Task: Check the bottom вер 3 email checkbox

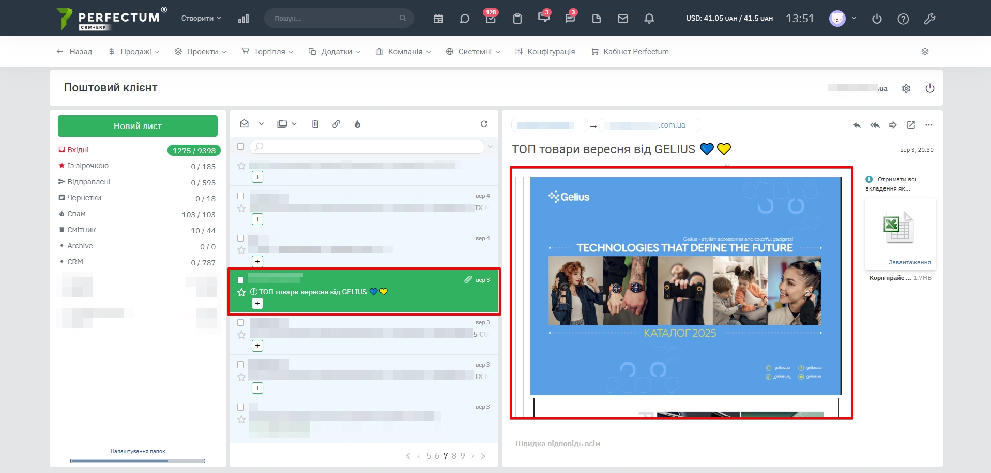Action: point(240,407)
